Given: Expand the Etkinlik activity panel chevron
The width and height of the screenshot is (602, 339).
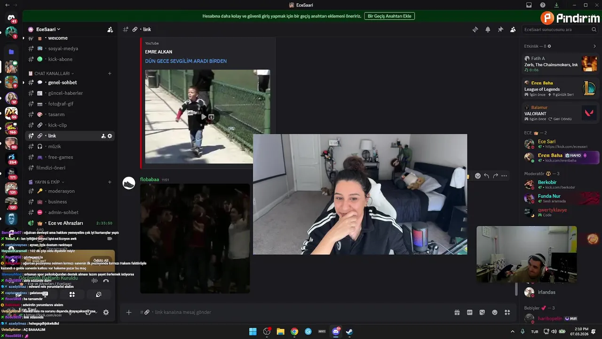Looking at the screenshot, I should coord(594,46).
